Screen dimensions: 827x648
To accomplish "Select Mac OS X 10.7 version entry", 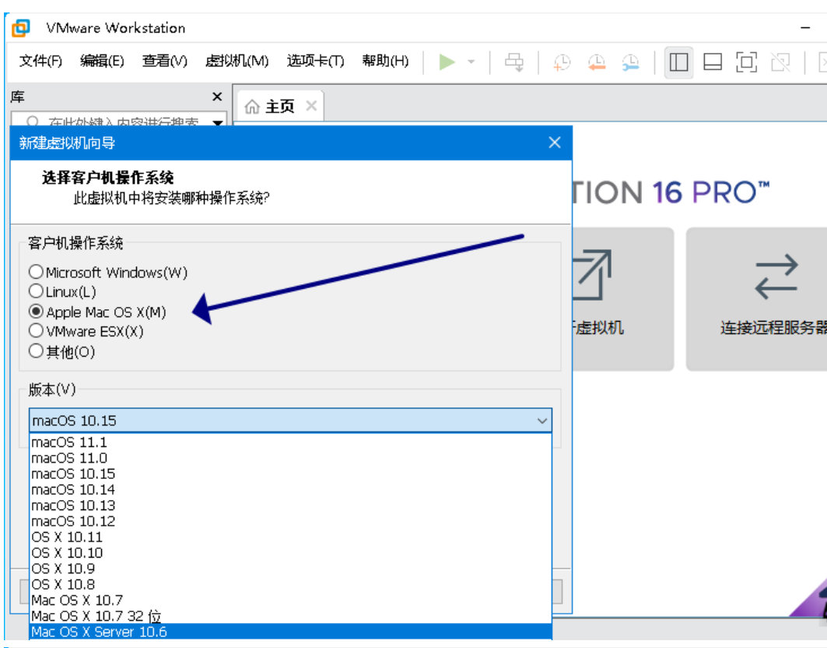I will tap(290, 600).
